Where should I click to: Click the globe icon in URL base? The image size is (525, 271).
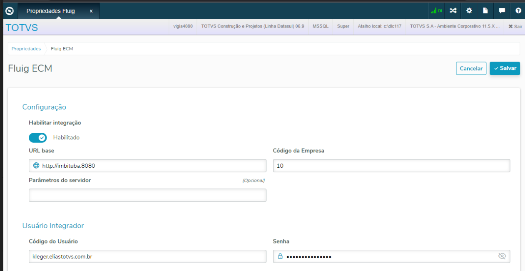[x=36, y=166]
